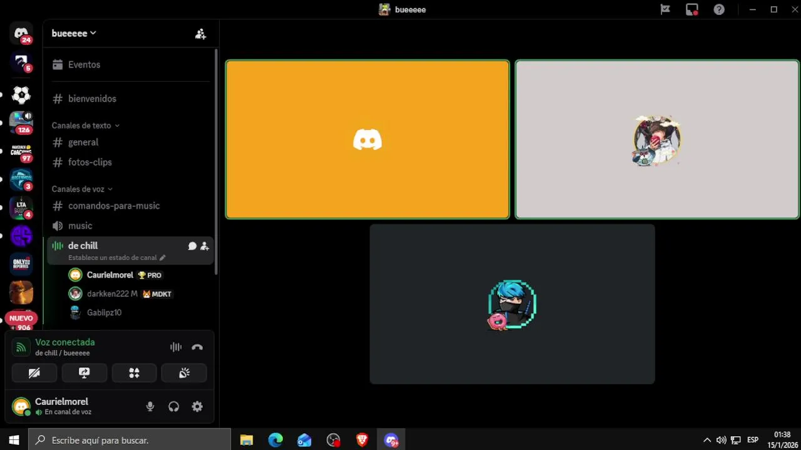Open the fotos-clips text channel
Image resolution: width=801 pixels, height=450 pixels.
[130, 162]
